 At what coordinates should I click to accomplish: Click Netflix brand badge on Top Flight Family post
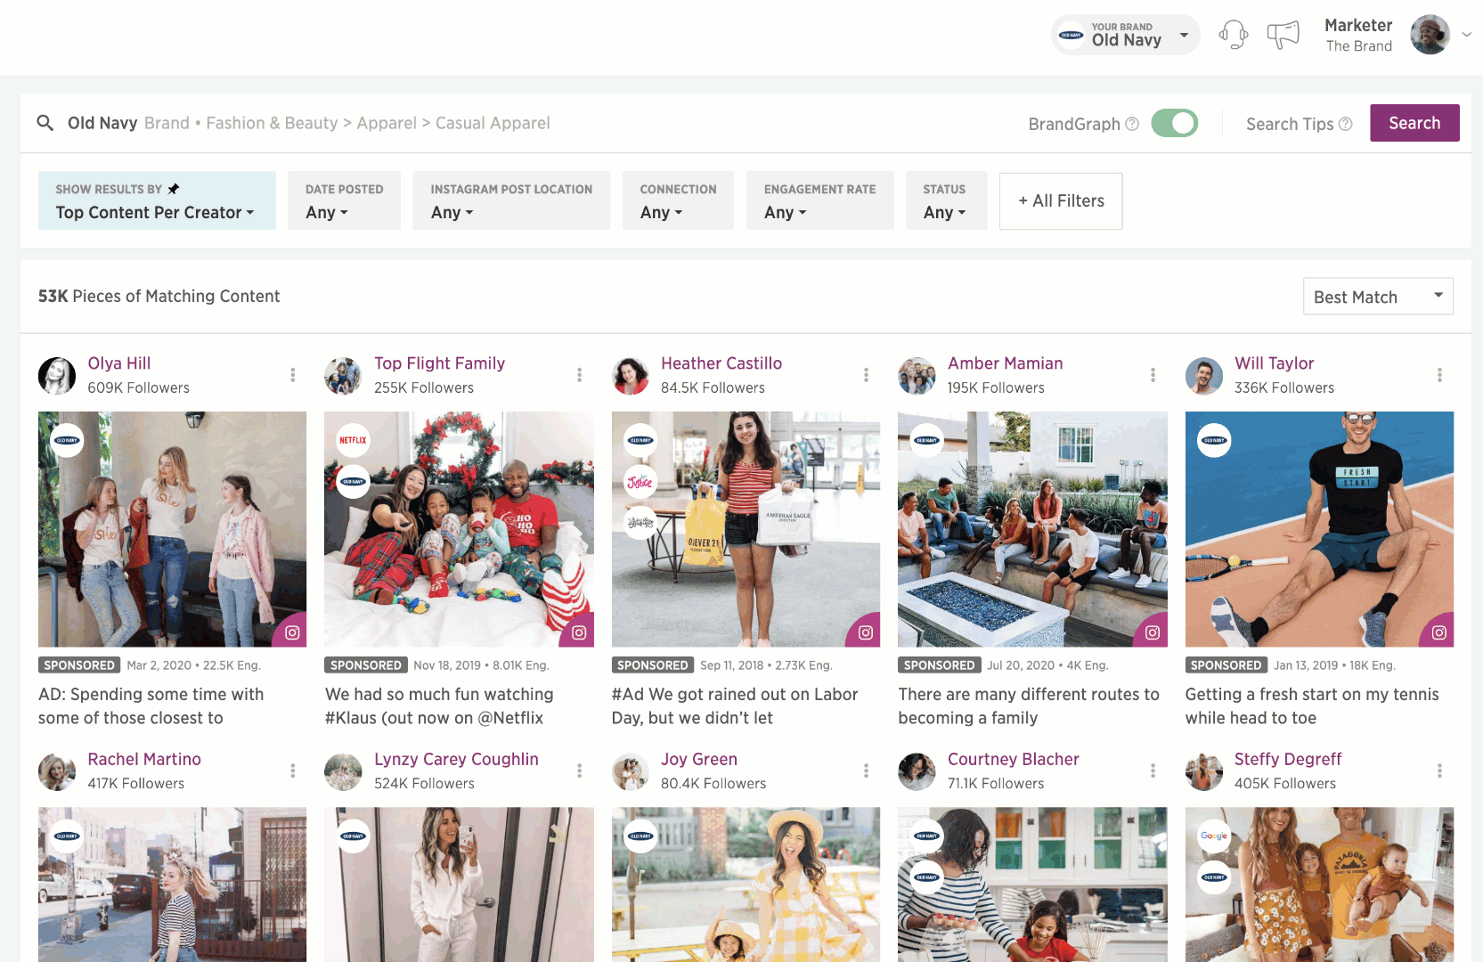[353, 440]
